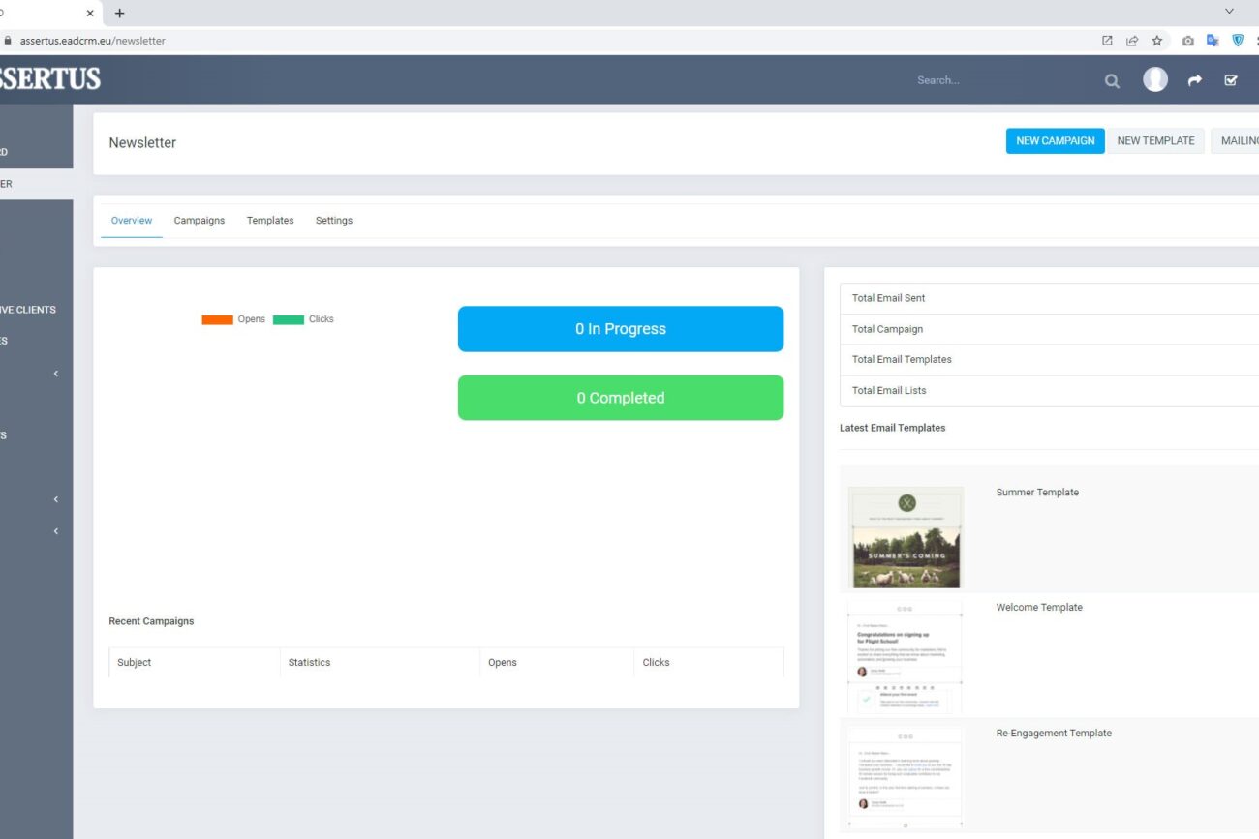Click the share this page icon in address bar

1131,41
